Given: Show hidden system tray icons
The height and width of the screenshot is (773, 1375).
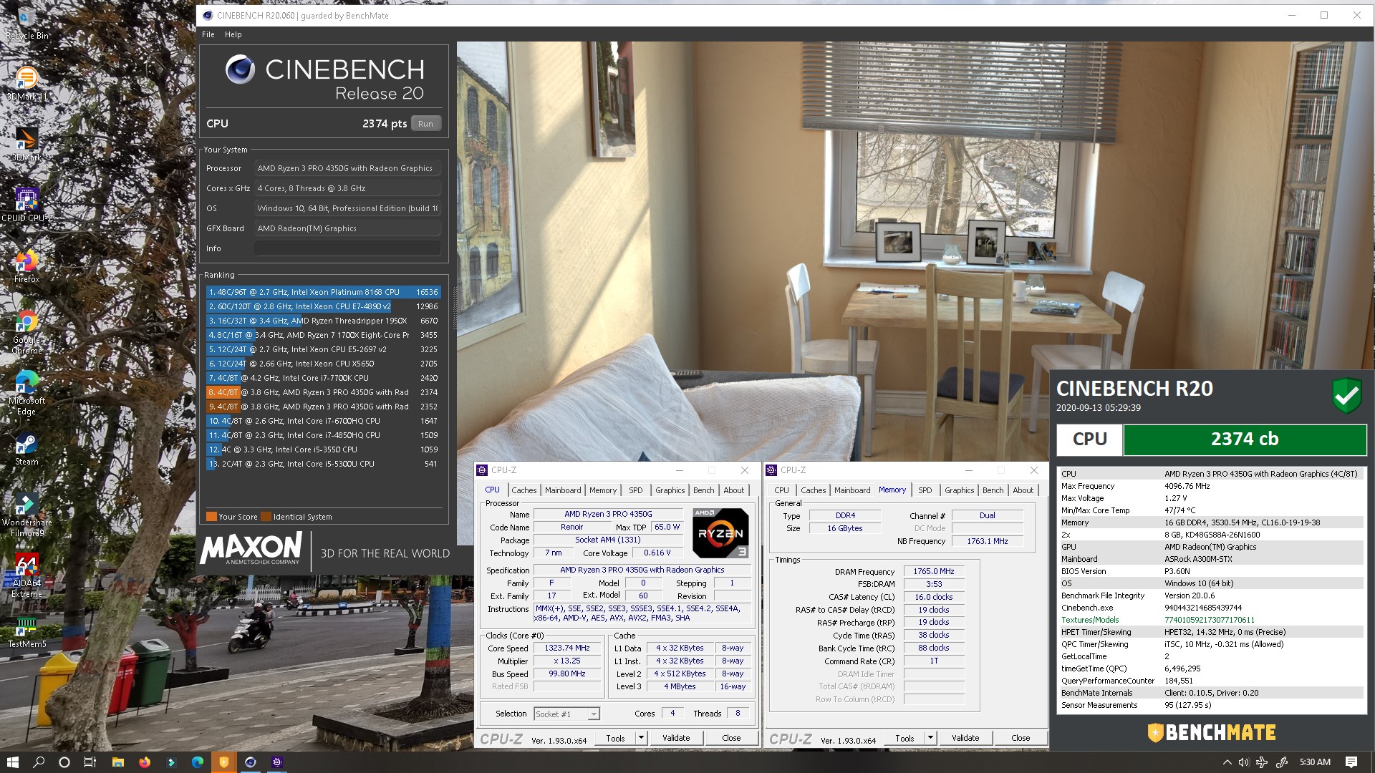Looking at the screenshot, I should click(x=1227, y=762).
